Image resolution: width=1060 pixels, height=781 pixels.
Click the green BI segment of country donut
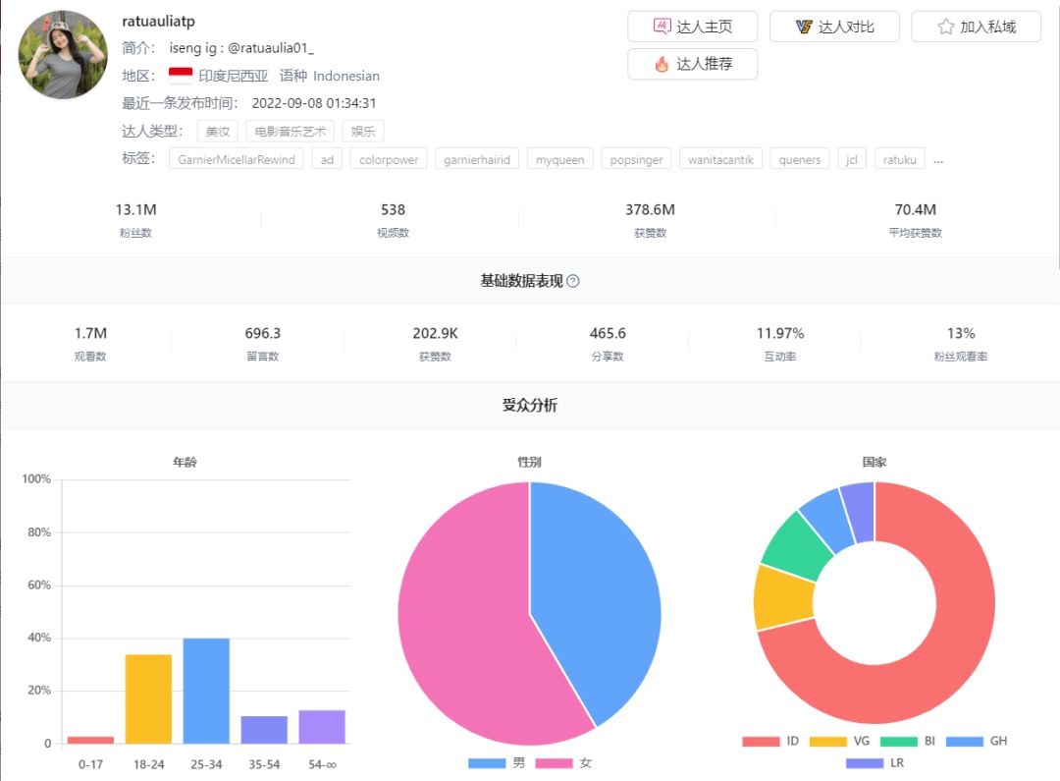point(799,547)
